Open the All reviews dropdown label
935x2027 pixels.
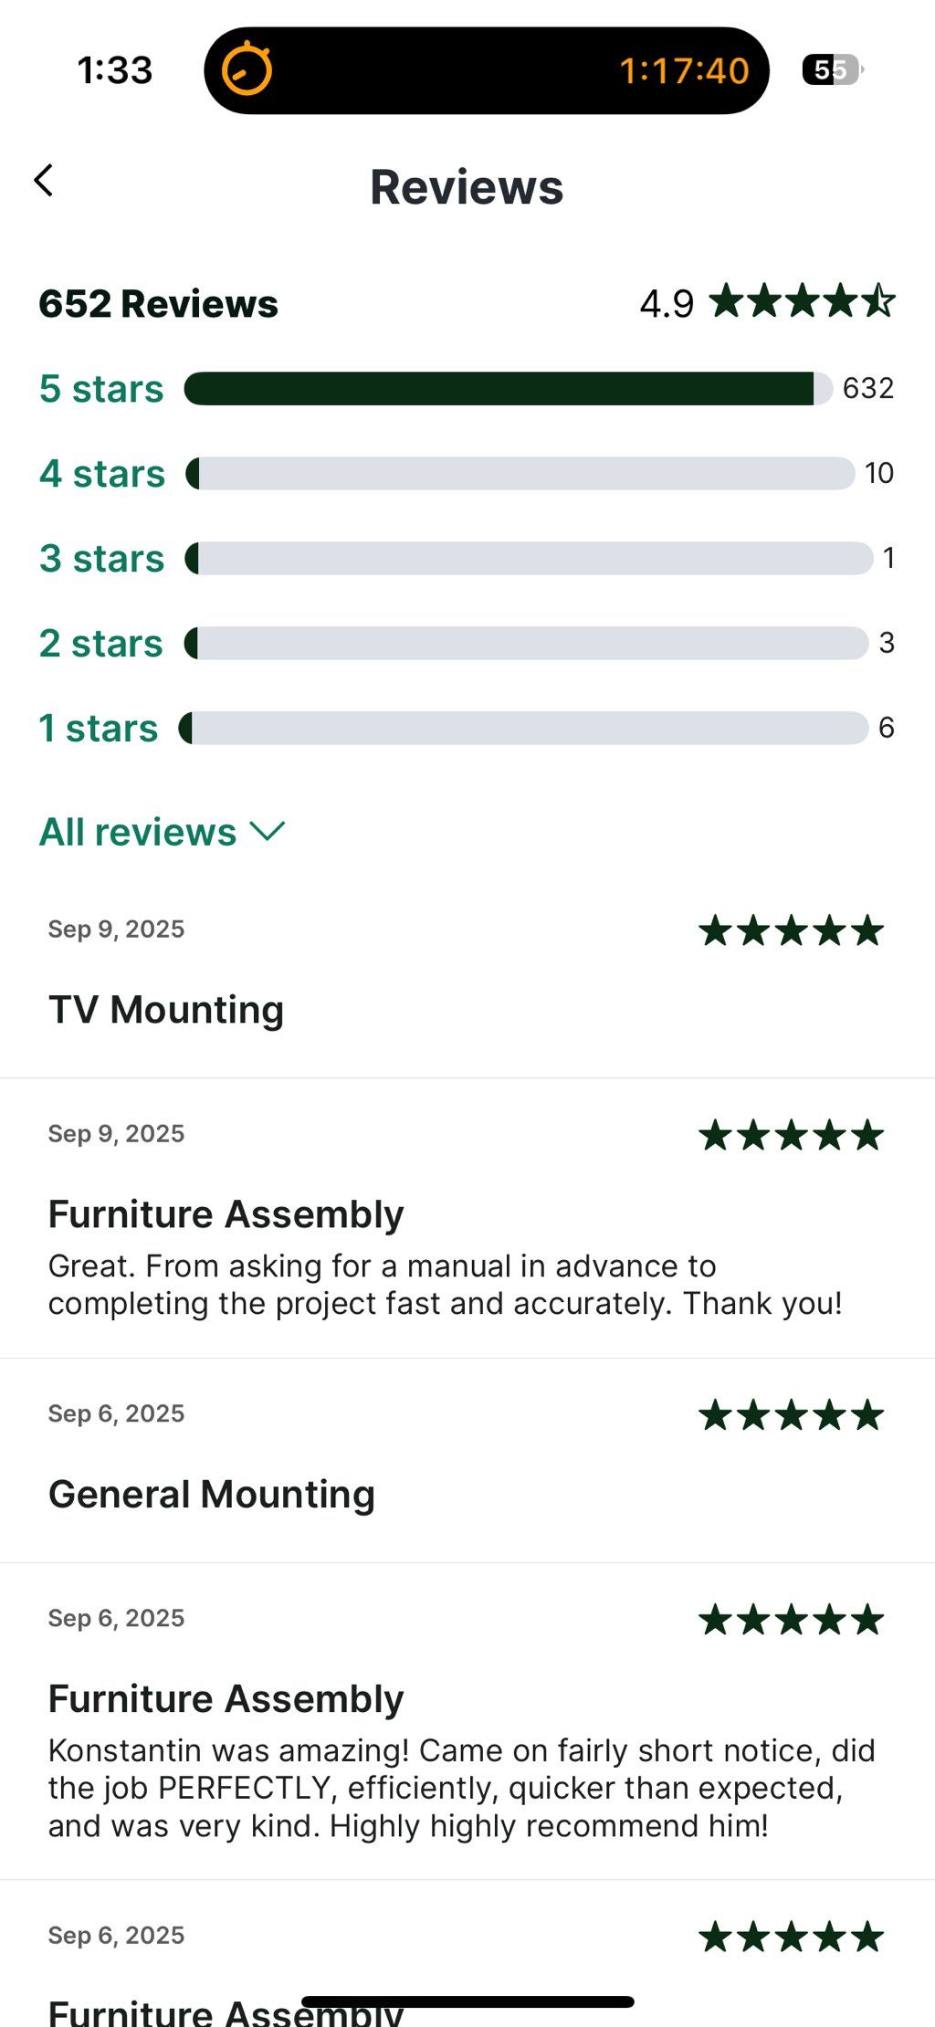click(x=138, y=832)
